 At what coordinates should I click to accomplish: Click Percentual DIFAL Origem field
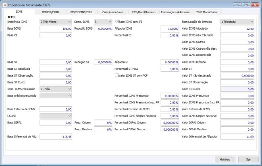(x=170, y=123)
